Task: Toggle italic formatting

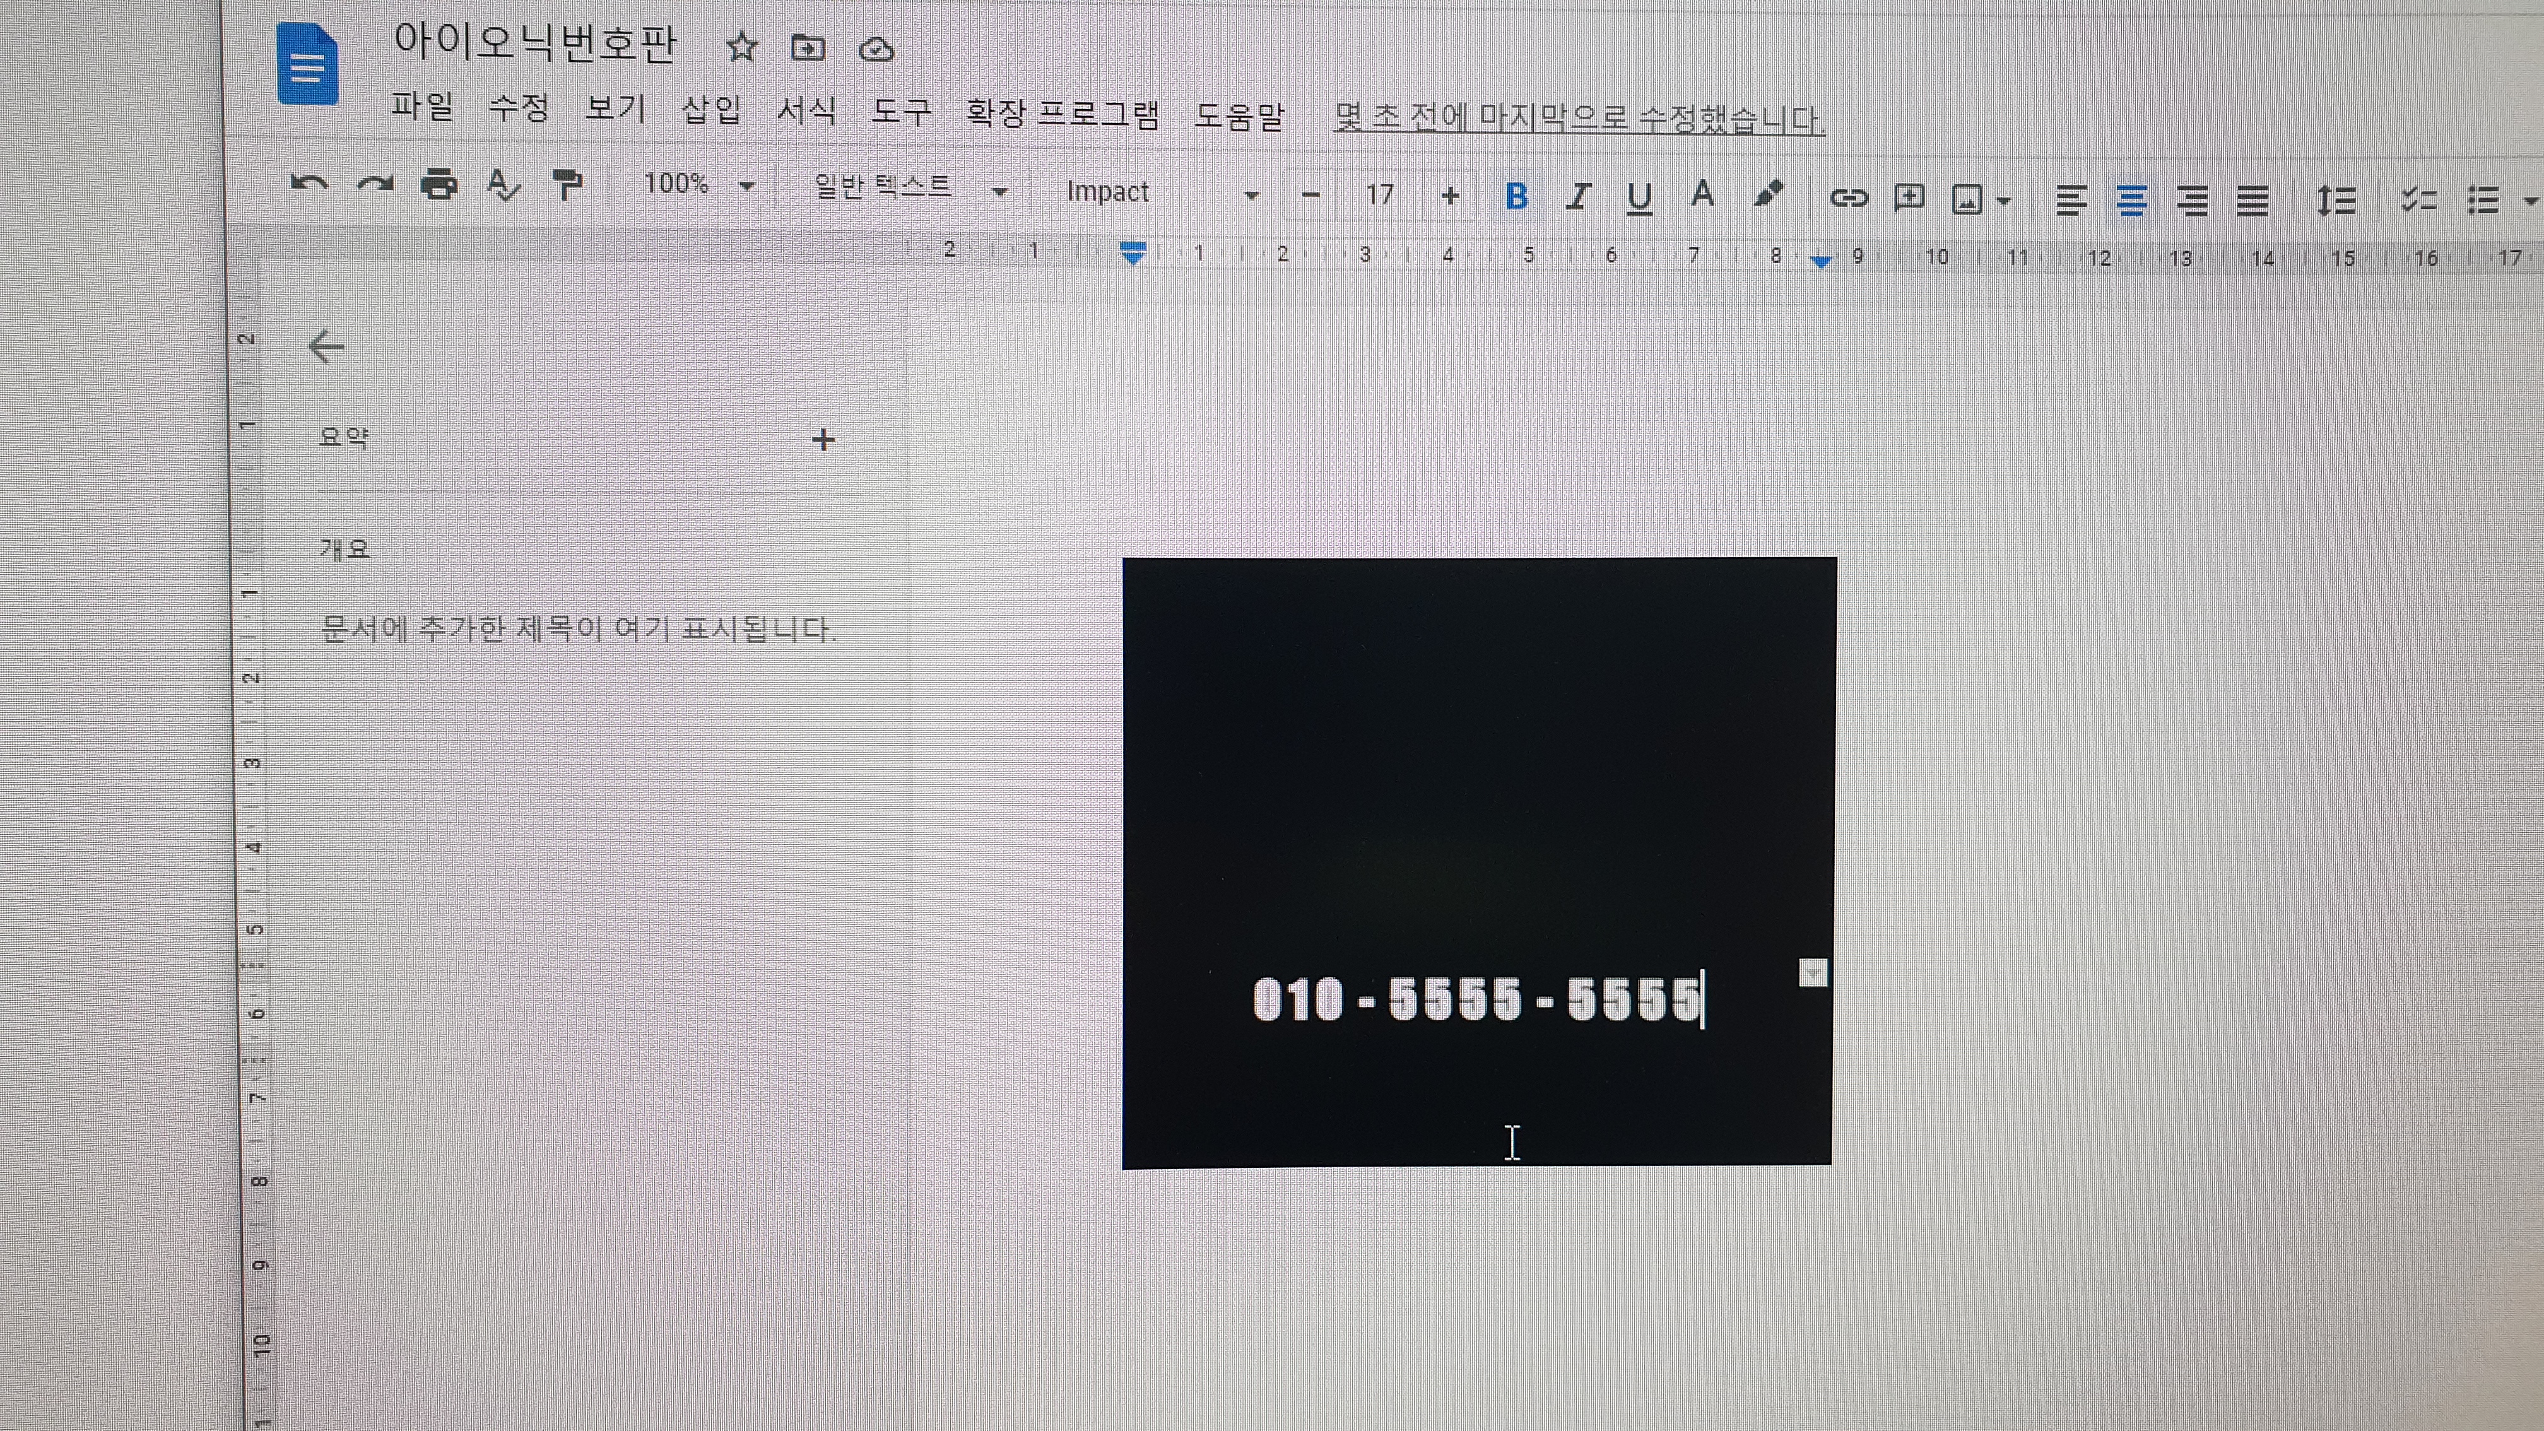Action: pos(1578,196)
